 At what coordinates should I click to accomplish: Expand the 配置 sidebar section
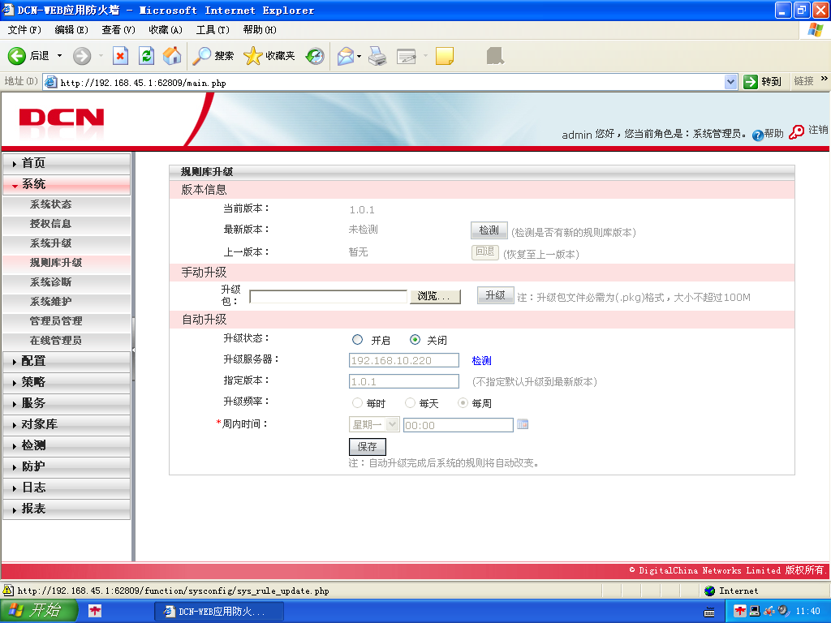pyautogui.click(x=67, y=361)
